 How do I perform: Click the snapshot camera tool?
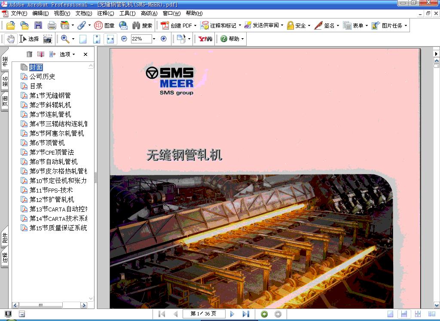tap(47, 39)
